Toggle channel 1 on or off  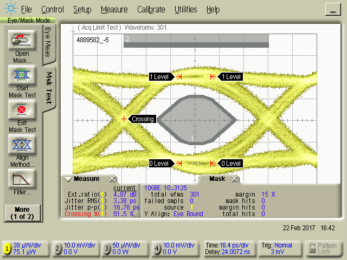7,249
